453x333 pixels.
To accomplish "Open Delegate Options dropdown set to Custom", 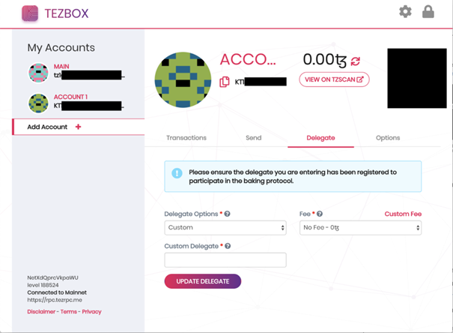I will click(x=225, y=228).
